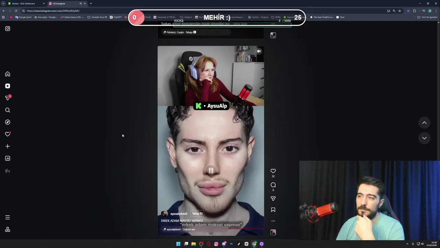Toggle the reel sound speaker icon

coord(259,51)
